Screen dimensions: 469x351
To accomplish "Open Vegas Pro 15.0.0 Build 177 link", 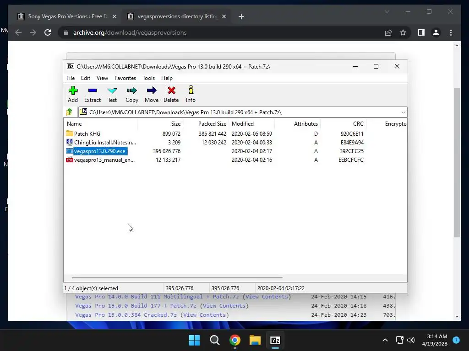I will pos(136,306).
